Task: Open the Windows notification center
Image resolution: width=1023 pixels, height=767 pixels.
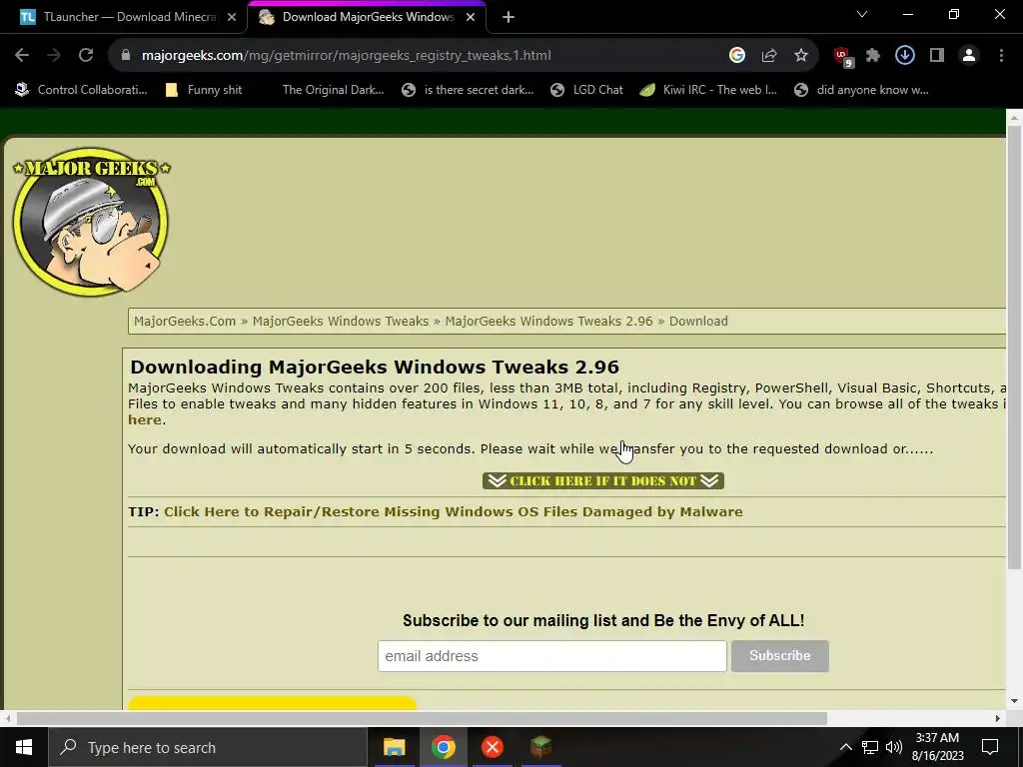Action: pyautogui.click(x=990, y=747)
